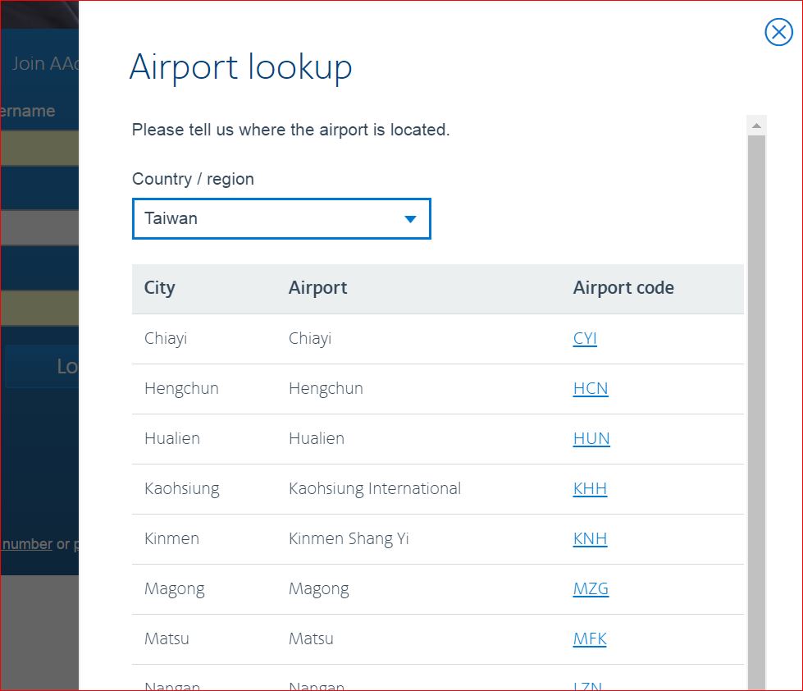Image resolution: width=803 pixels, height=691 pixels.
Task: Click the dropdown arrow beside Taiwan
Action: coord(411,219)
